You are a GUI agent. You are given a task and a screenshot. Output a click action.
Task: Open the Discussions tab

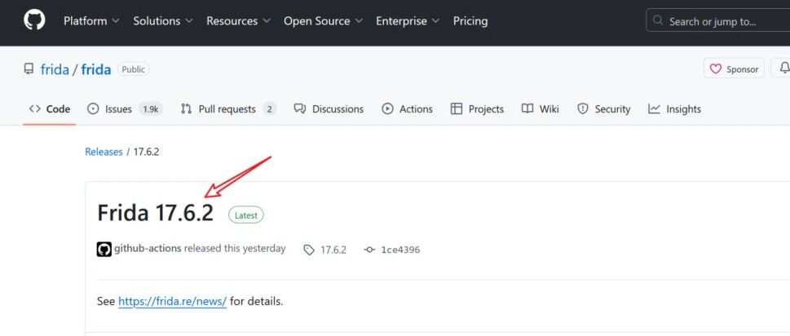tap(329, 108)
